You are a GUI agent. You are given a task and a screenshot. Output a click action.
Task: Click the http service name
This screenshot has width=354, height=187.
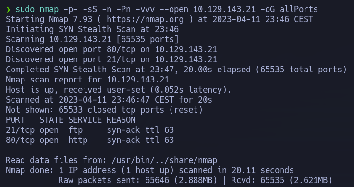[78, 140]
